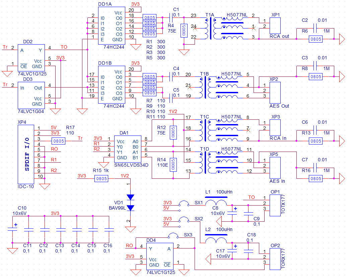Click the C4 0.1 capacitor symbol
Screen dimensions: 347x277
point(171,76)
